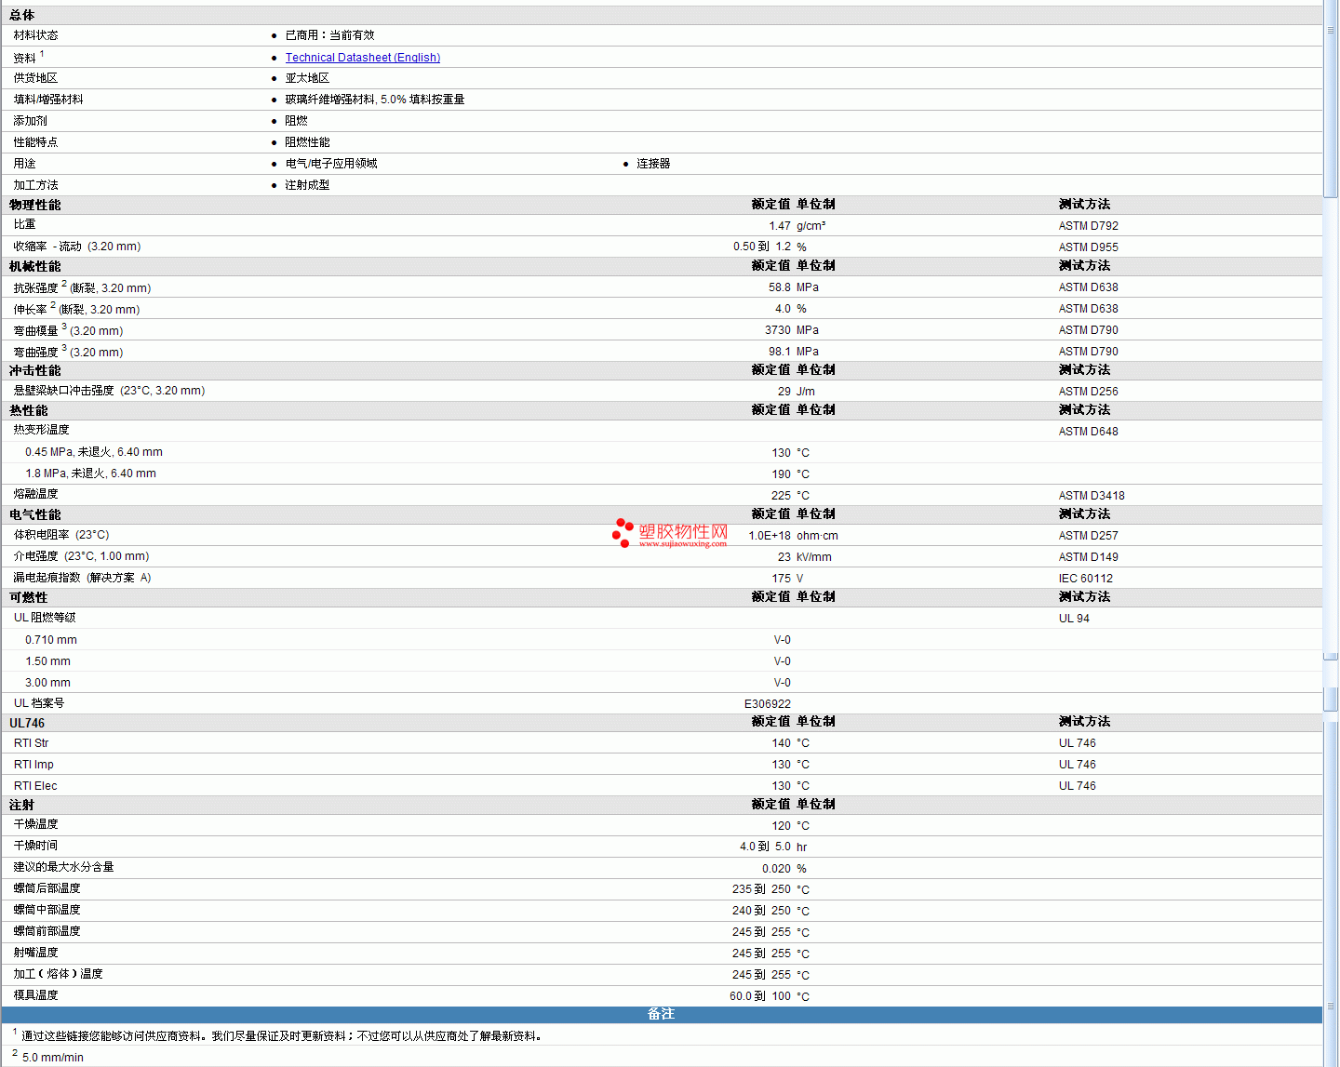This screenshot has width=1340, height=1067.
Task: Click the red dots watermark logo
Action: pos(623,532)
